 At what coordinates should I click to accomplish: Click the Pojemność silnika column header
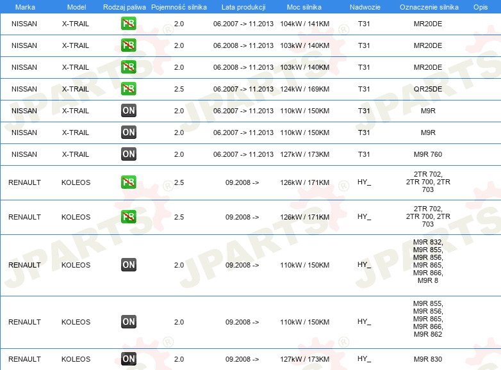tap(179, 7)
